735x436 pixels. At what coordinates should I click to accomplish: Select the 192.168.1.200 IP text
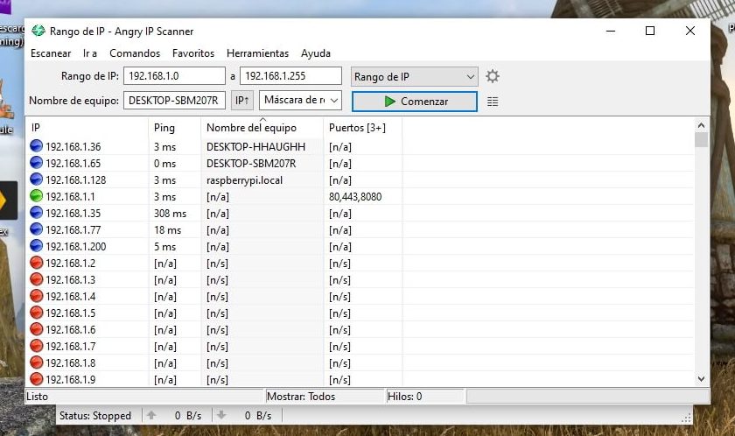76,247
